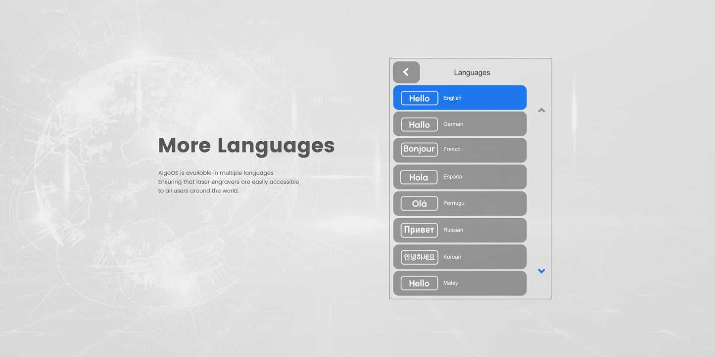Screen dimensions: 715x357
Task: Choose Malay at the list bottom
Action: 460,283
